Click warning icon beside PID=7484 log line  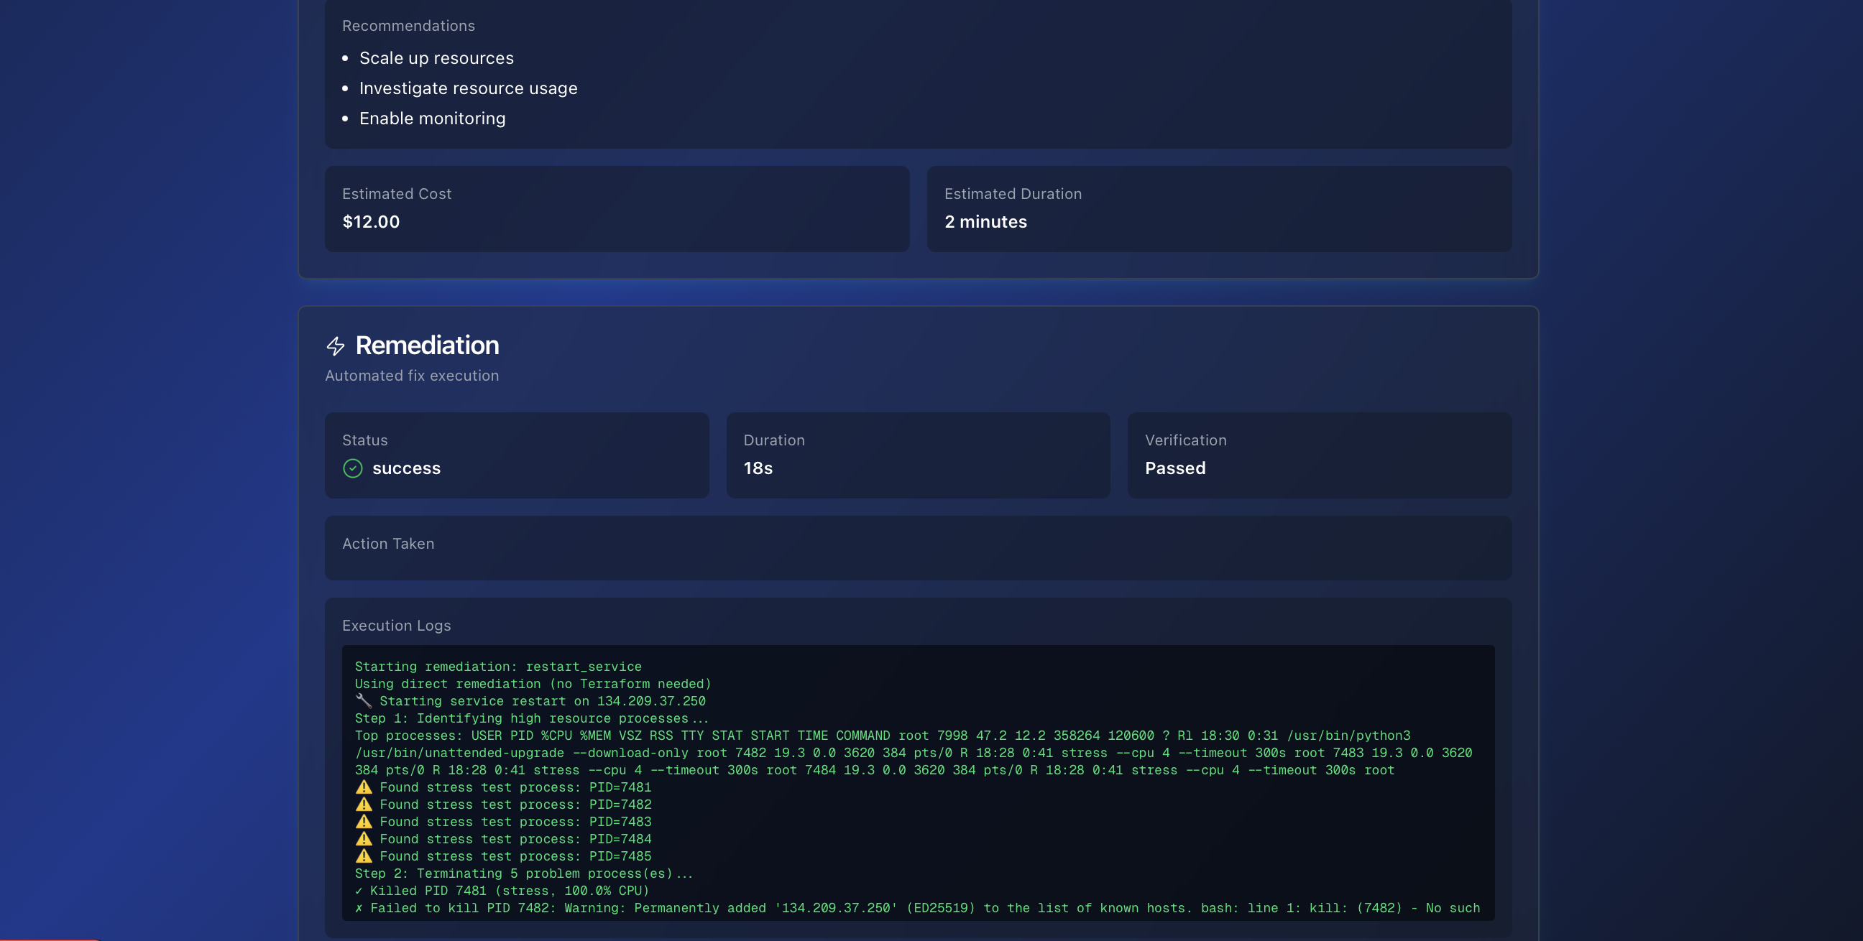coord(364,839)
